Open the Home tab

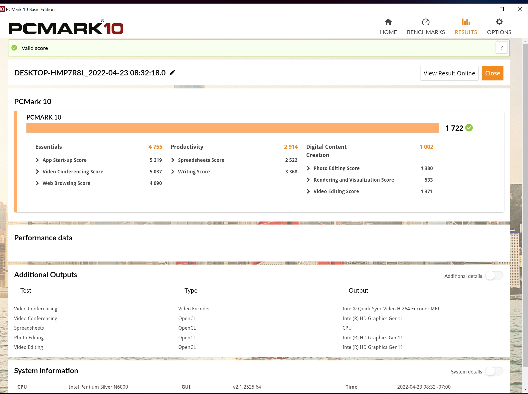[388, 27]
